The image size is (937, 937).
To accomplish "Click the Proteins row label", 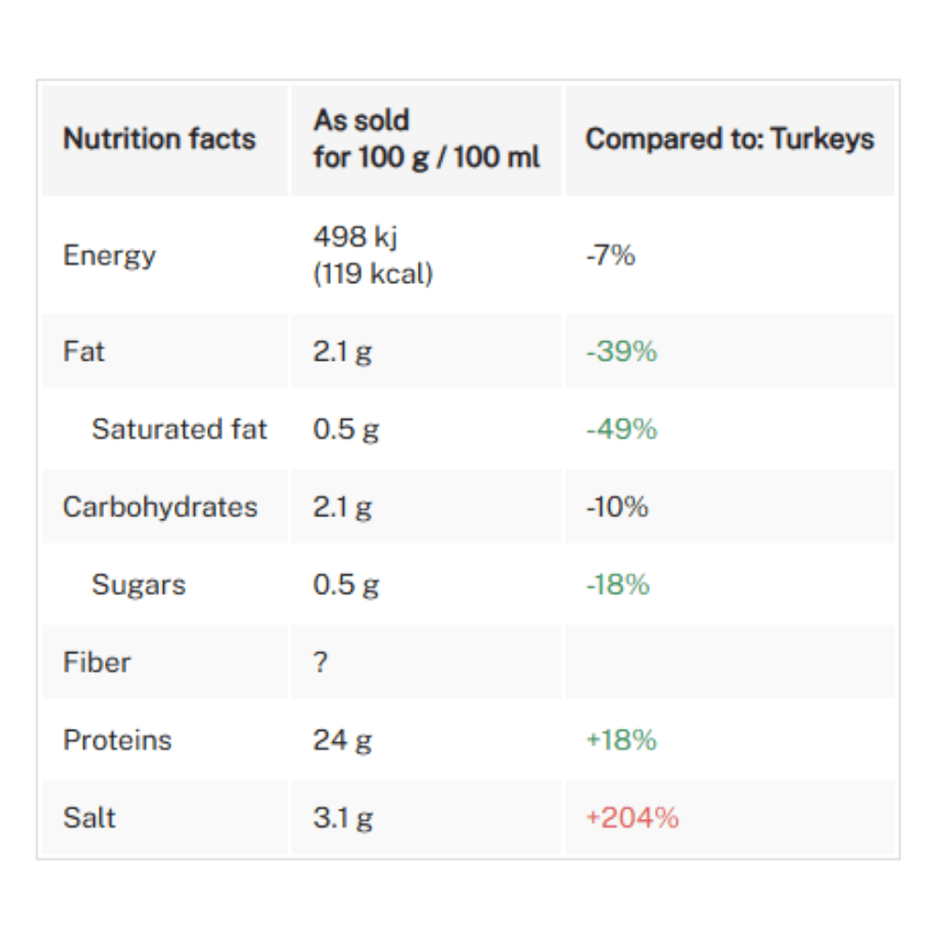I will click(118, 740).
